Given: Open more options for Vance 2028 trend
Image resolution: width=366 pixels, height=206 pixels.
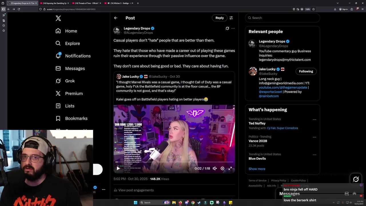Looking at the screenshot, I should pyautogui.click(x=314, y=137).
